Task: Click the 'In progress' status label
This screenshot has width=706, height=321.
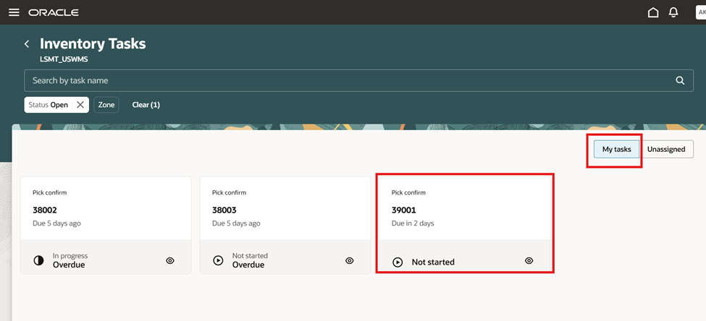Action: pyautogui.click(x=70, y=256)
